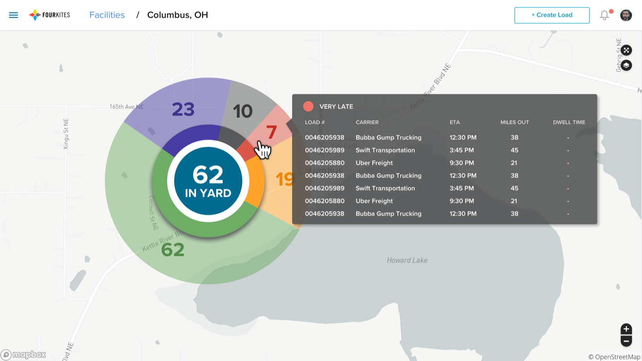
Task: Click the Mapbox logo
Action: (x=23, y=355)
